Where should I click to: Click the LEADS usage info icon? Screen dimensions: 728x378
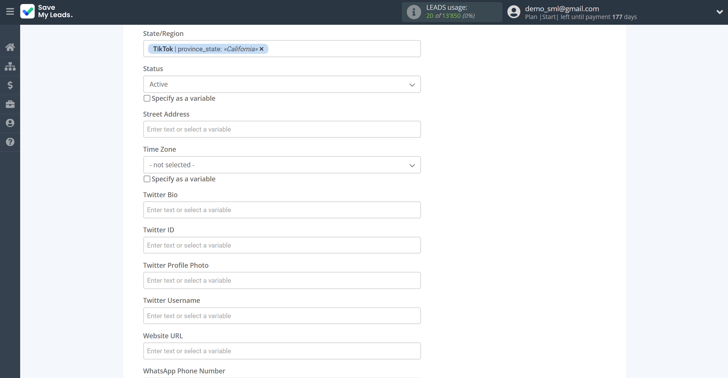[x=414, y=12]
